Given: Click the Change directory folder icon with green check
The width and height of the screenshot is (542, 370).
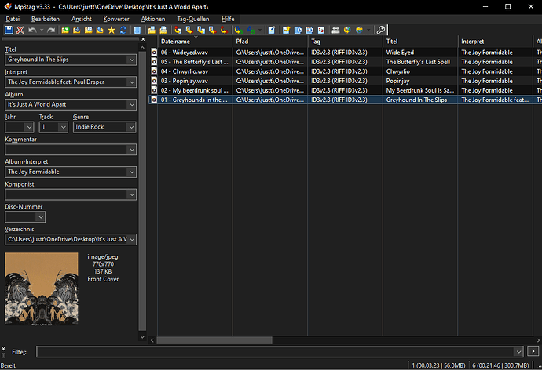Looking at the screenshot, I should tap(65, 30).
